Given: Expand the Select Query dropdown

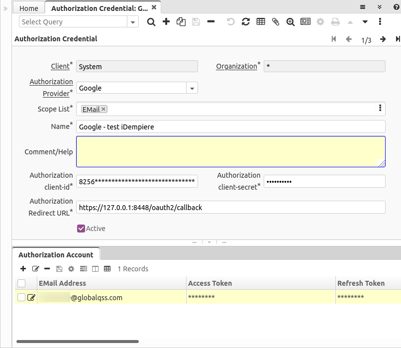Looking at the screenshot, I should tap(133, 22).
